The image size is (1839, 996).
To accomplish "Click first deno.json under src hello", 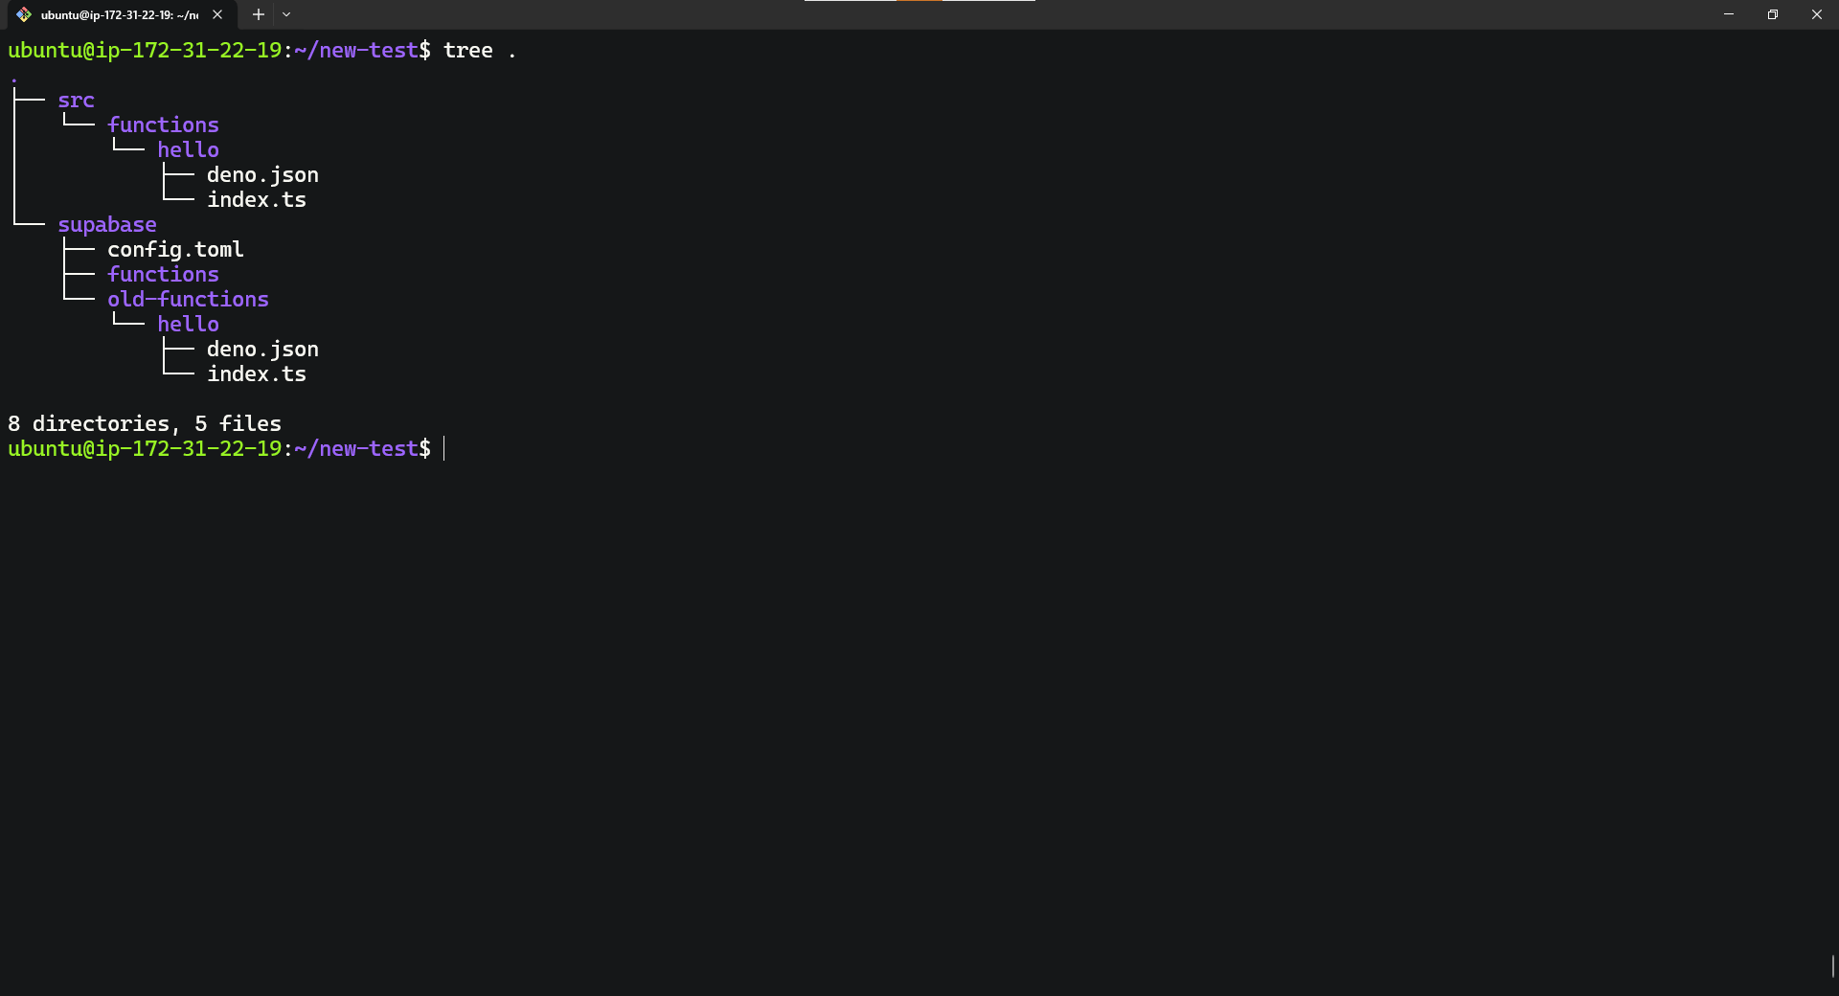I will (262, 175).
